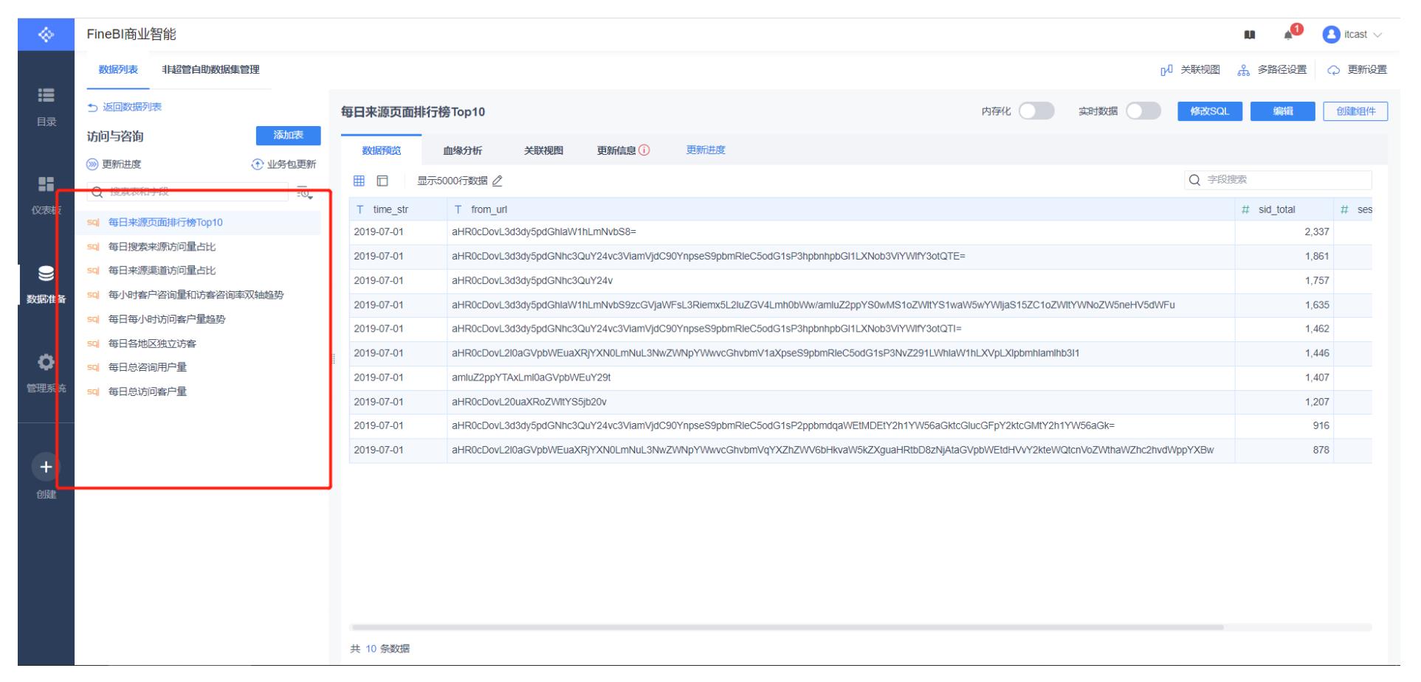Open the 目录 directory sidebar icon
The image size is (1421, 682).
point(46,95)
